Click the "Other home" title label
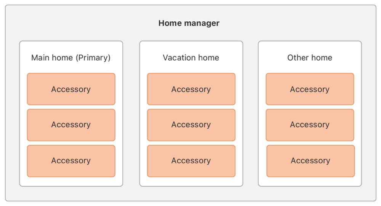This screenshot has height=206, width=381. (x=310, y=58)
